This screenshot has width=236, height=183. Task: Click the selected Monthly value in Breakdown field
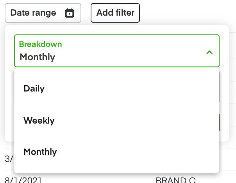(x=38, y=57)
